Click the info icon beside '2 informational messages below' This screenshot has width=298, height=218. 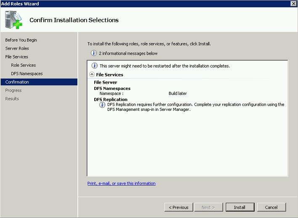tap(94, 53)
